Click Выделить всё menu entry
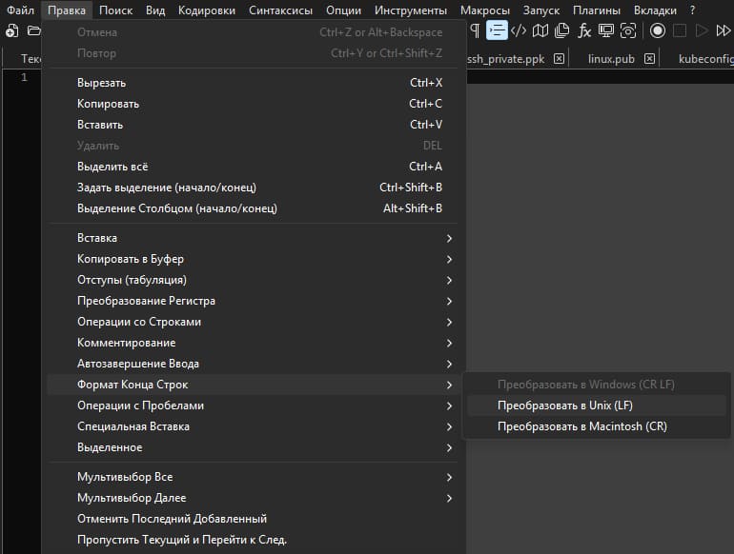 click(112, 167)
